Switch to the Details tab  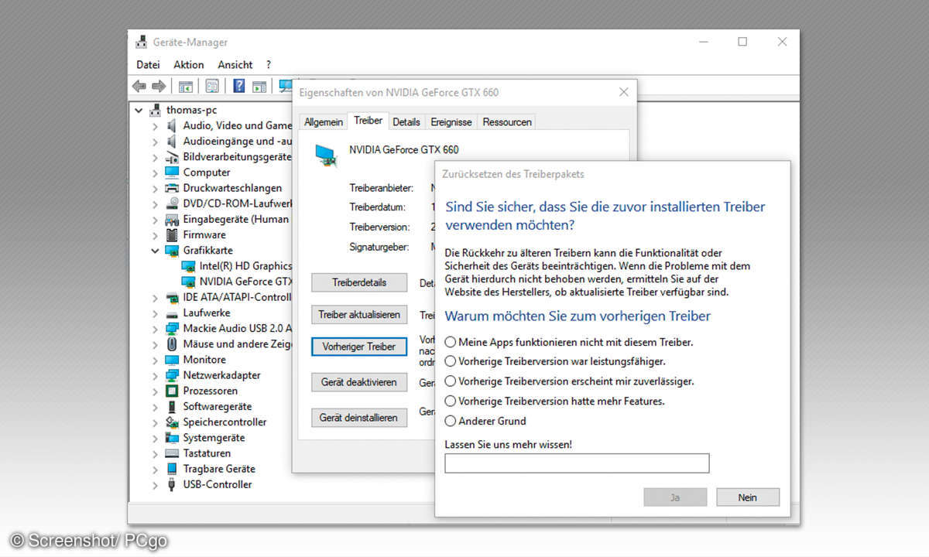406,122
